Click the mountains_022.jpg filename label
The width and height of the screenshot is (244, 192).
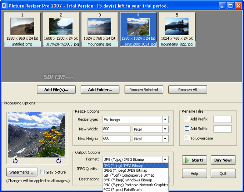pos(177,44)
